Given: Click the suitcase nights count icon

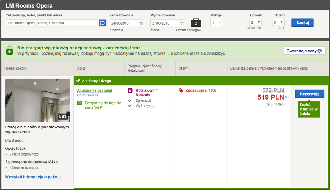Looking at the screenshot, I should point(196,23).
